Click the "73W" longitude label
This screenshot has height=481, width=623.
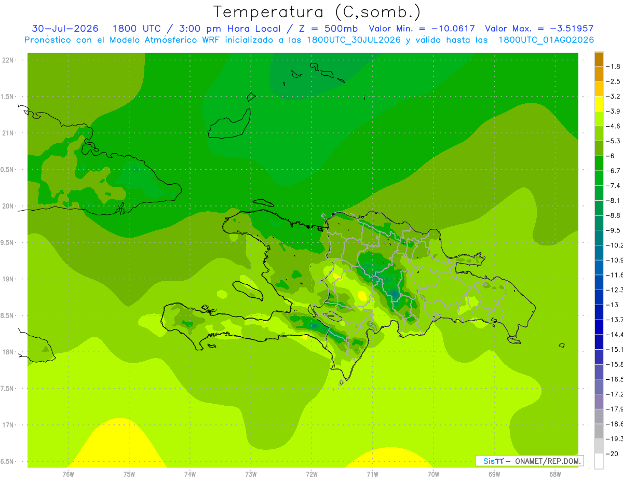point(251,474)
